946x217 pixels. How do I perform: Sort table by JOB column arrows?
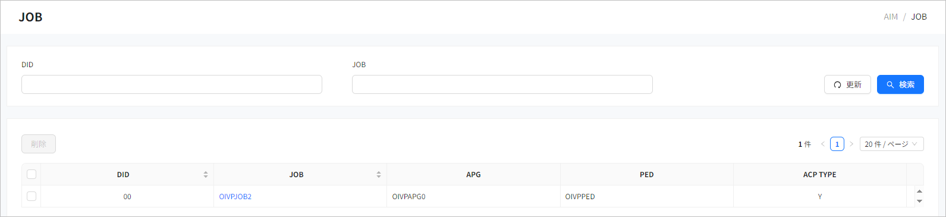point(379,175)
